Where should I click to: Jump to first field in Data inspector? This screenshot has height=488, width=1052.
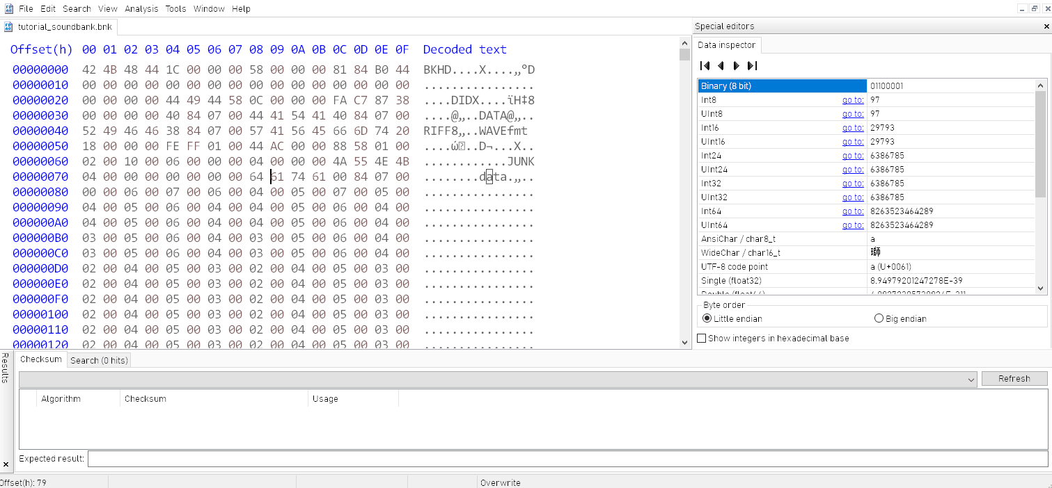coord(705,65)
